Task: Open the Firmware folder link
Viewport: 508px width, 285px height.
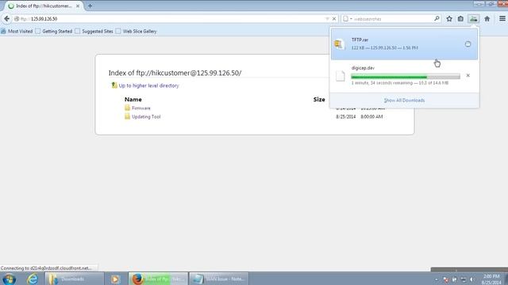Action: (141, 108)
